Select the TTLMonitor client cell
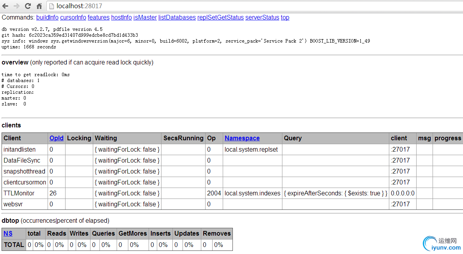This screenshot has width=463, height=254. (x=25, y=193)
